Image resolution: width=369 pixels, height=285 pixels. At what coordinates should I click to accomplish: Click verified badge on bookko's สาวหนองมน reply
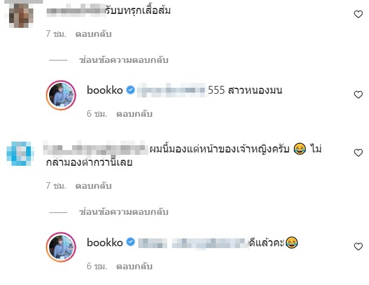pyautogui.click(x=131, y=90)
